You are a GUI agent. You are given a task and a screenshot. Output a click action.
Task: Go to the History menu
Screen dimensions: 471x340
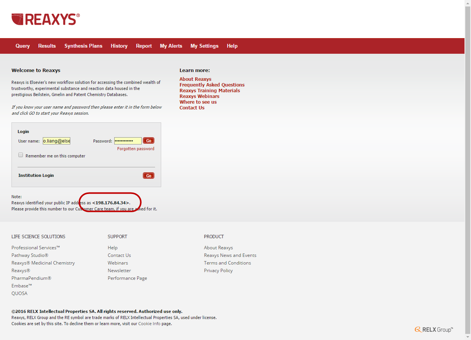click(x=119, y=46)
